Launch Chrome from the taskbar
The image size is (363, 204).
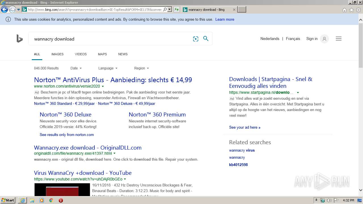[x=51, y=200]
